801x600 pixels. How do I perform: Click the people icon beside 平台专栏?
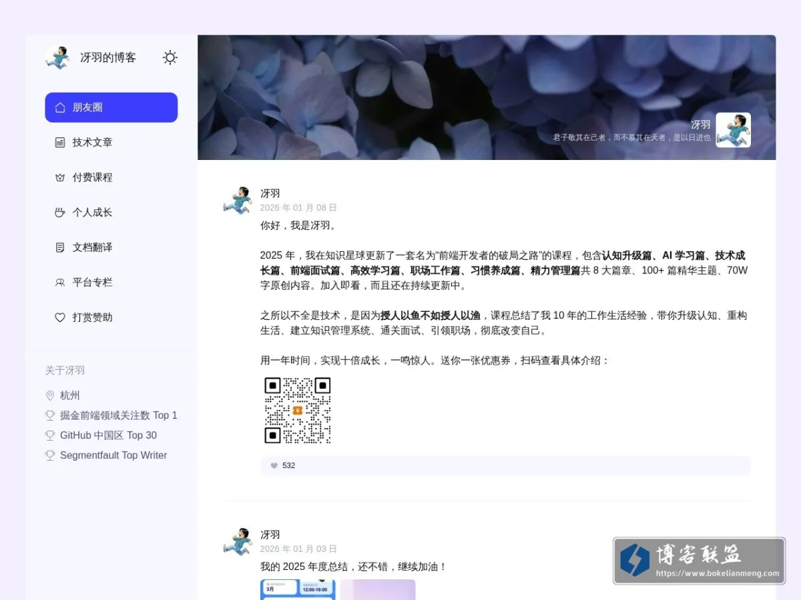pyautogui.click(x=60, y=282)
